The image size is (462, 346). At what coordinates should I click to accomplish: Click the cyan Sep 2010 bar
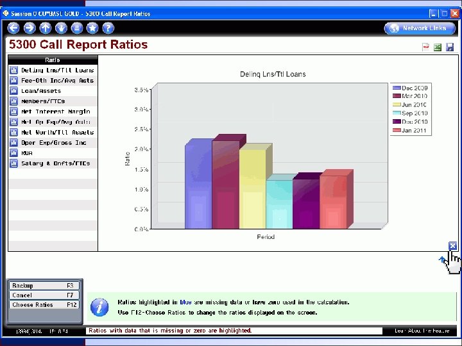coord(279,204)
